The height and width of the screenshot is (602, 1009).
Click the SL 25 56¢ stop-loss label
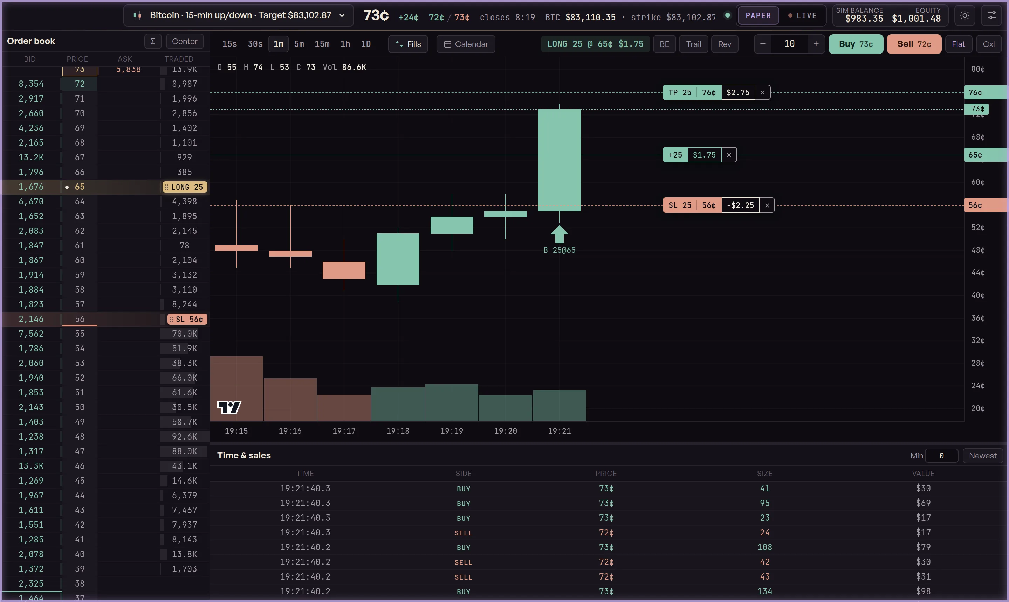[x=692, y=205]
